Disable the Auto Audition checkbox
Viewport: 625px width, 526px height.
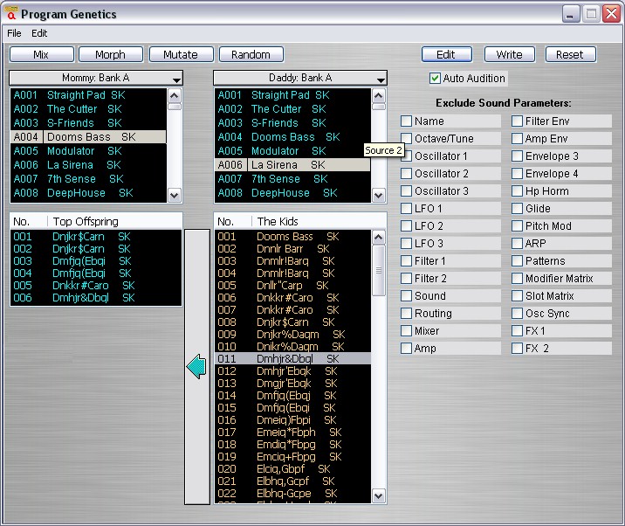(x=436, y=79)
